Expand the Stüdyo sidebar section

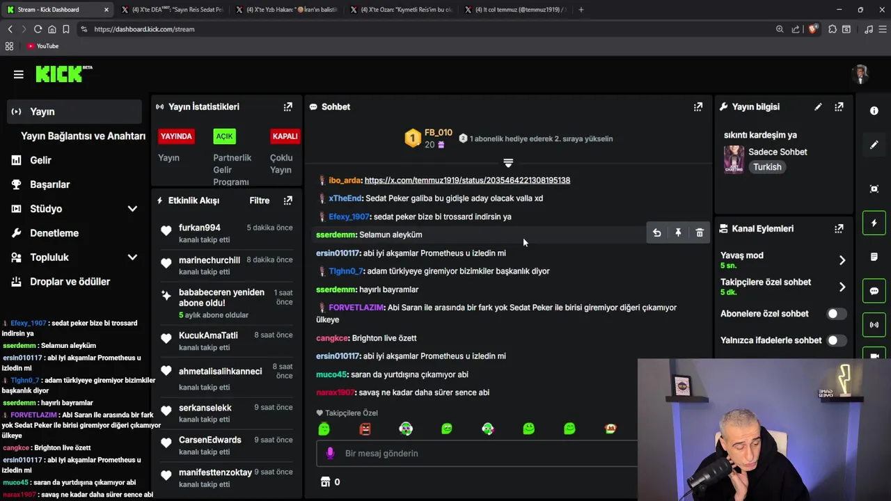click(132, 209)
